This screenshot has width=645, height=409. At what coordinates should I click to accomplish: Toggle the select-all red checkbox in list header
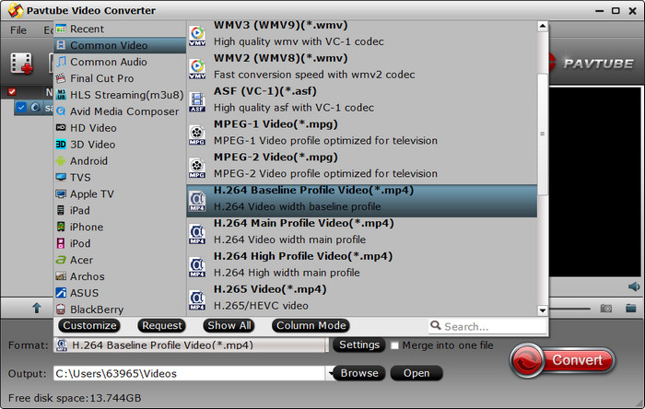tap(12, 92)
